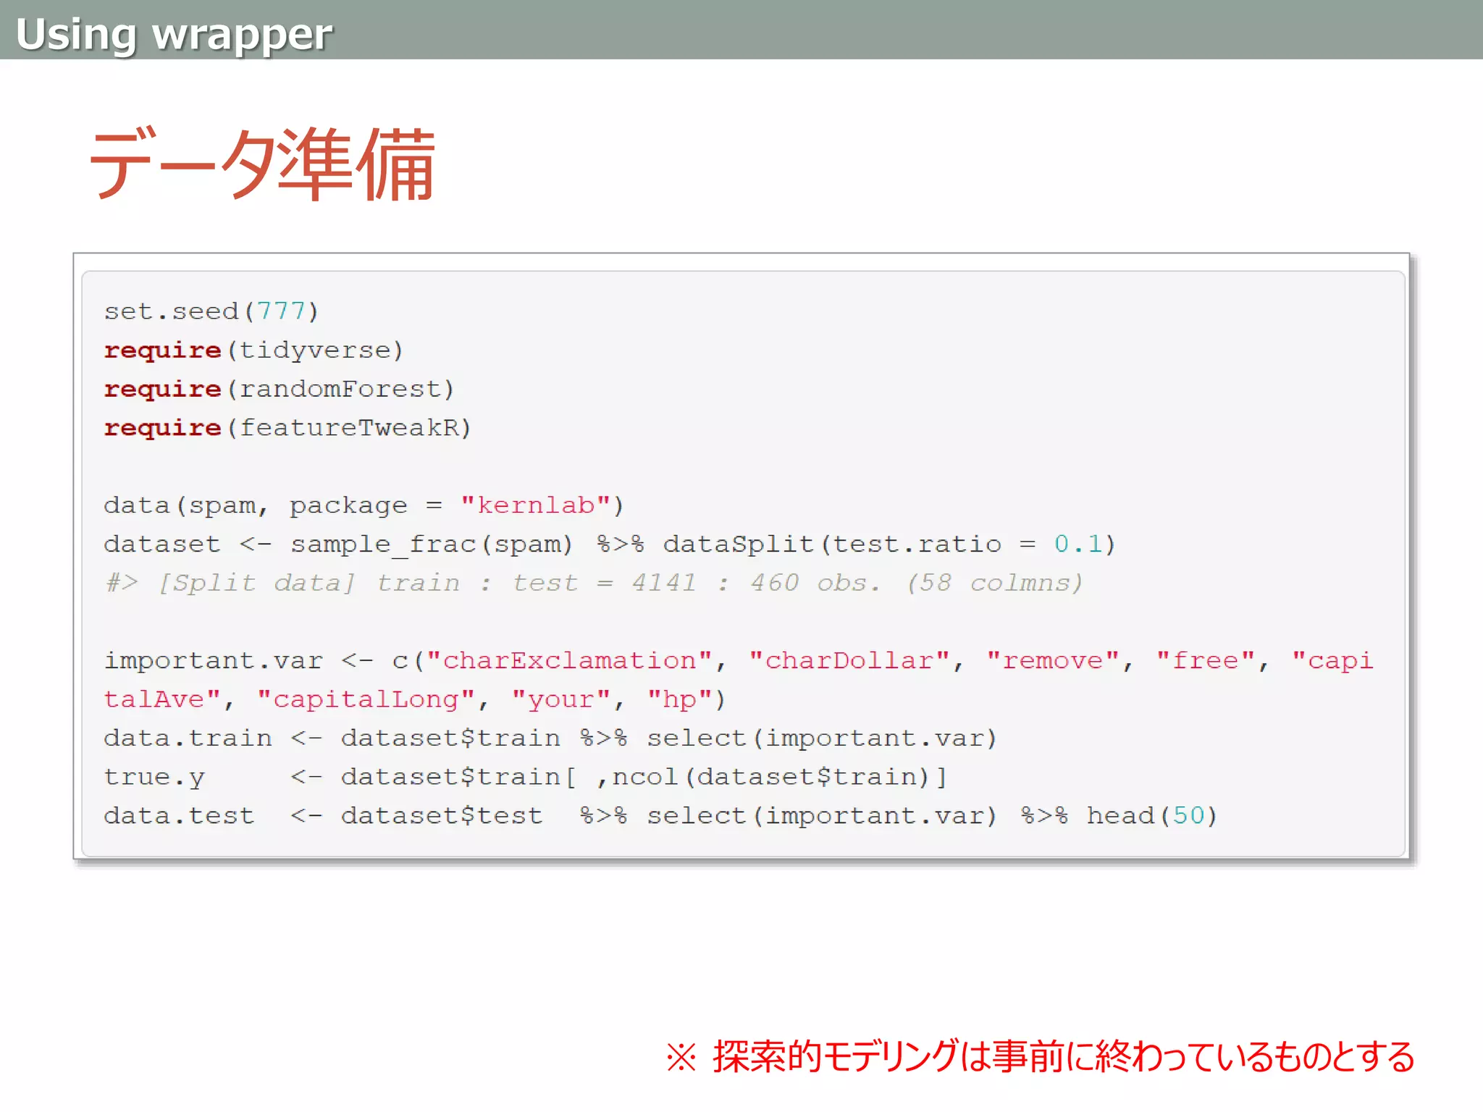
Task: Click the "capitalLong" string
Action: pos(366,700)
